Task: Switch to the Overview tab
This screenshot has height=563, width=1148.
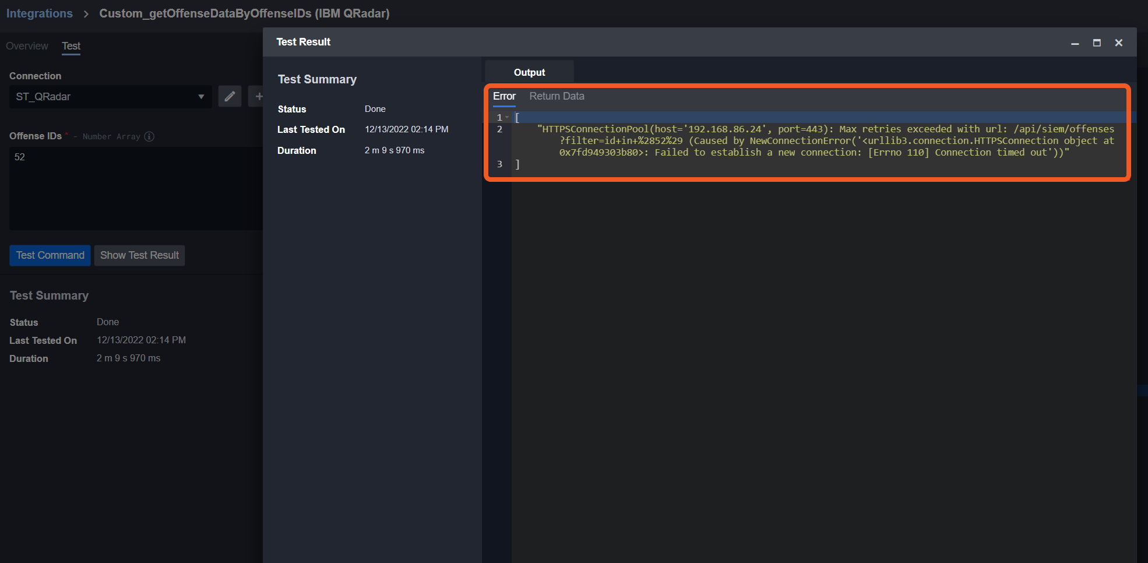Action: point(27,46)
